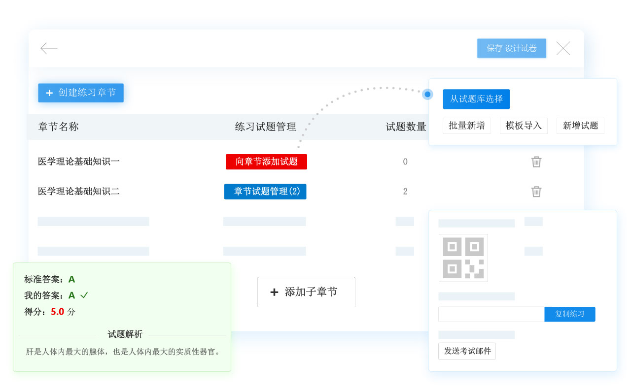
Task: Select 模板导入 option
Action: coord(523,126)
